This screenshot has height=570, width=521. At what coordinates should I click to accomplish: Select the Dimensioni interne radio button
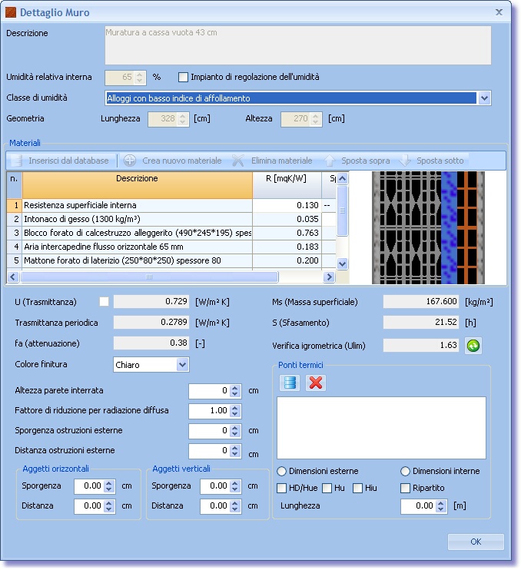[406, 472]
